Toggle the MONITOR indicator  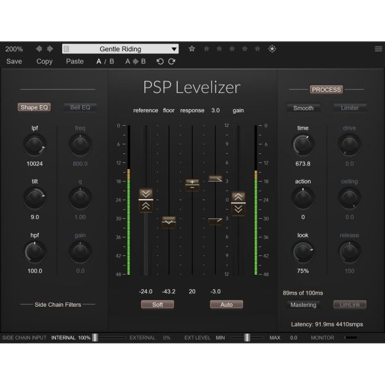pos(350,338)
